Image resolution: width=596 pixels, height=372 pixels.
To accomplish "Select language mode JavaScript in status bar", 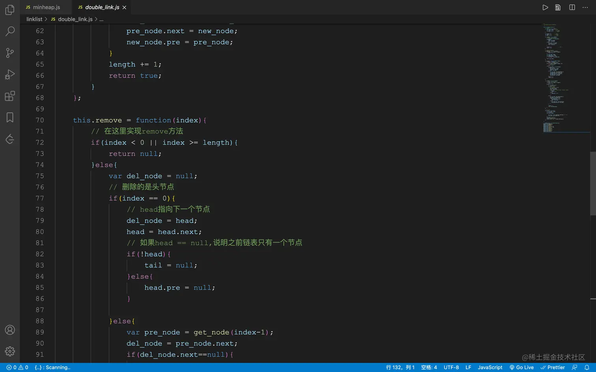I will (490, 367).
